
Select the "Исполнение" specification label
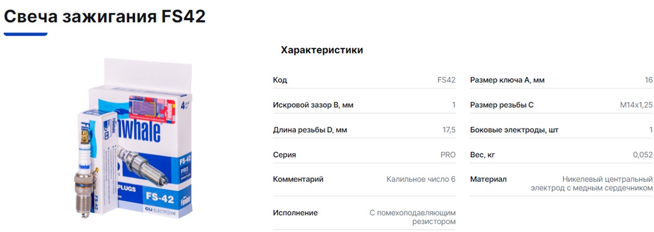295,213
